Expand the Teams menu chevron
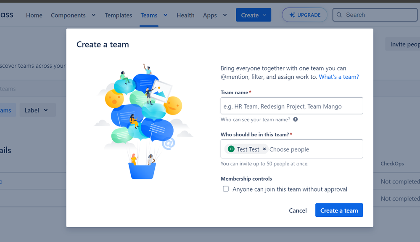This screenshot has width=420, height=242. 166,15
